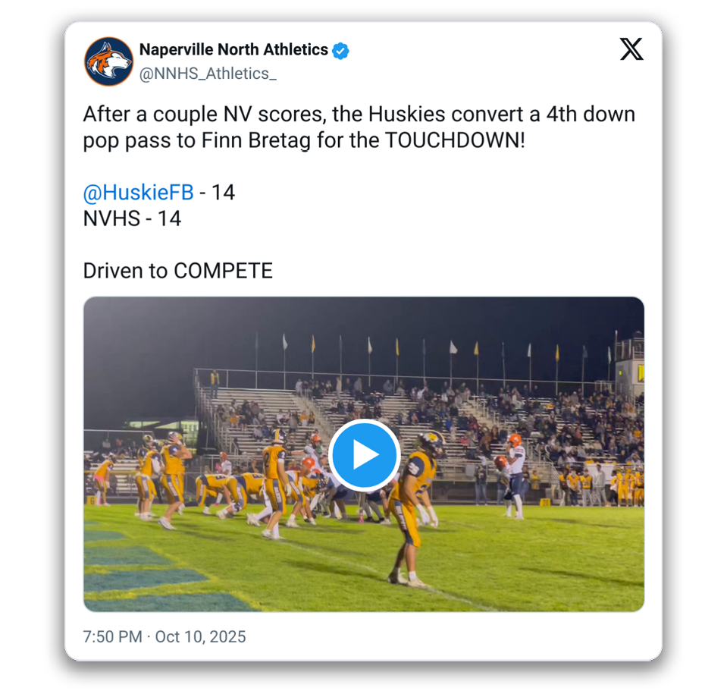The image size is (727, 694).
Task: Click the foreground defender in the video thumbnail
Action: (412, 508)
